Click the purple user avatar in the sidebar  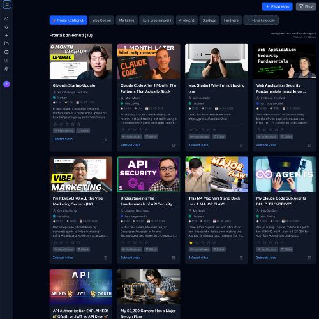coord(6,84)
